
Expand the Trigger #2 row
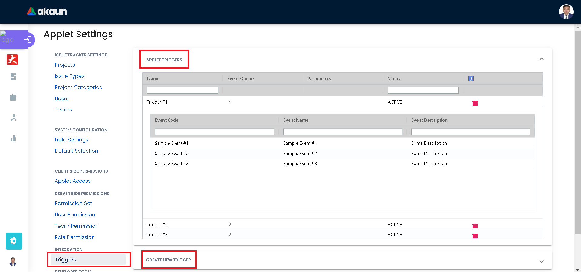pos(230,224)
